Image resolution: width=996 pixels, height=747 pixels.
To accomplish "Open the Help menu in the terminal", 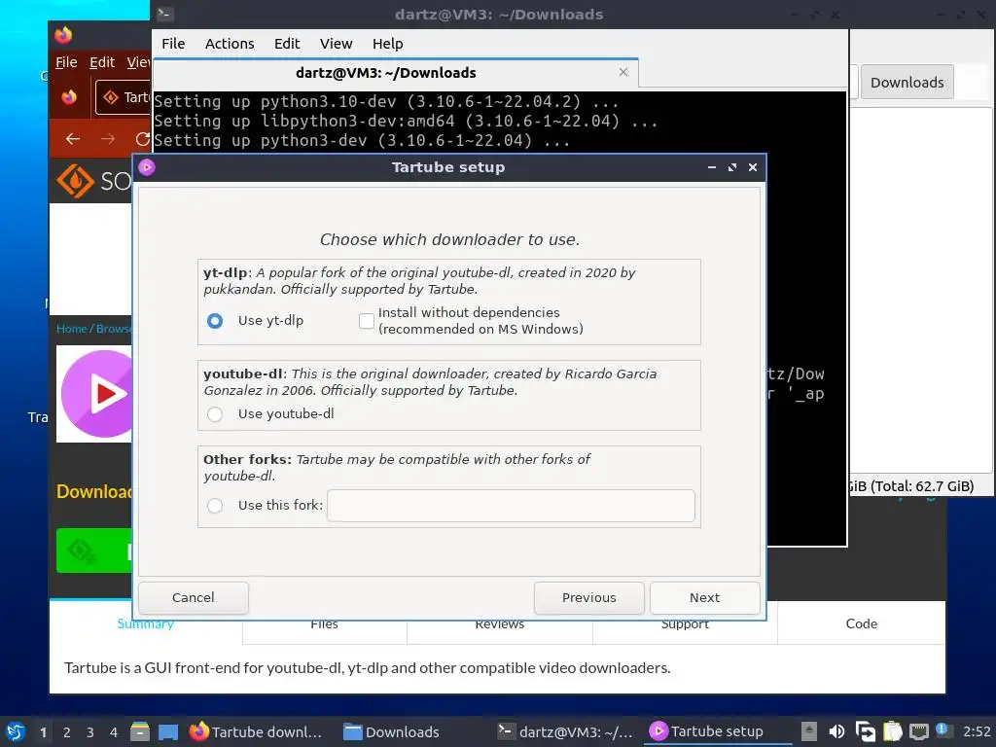I will (x=387, y=44).
